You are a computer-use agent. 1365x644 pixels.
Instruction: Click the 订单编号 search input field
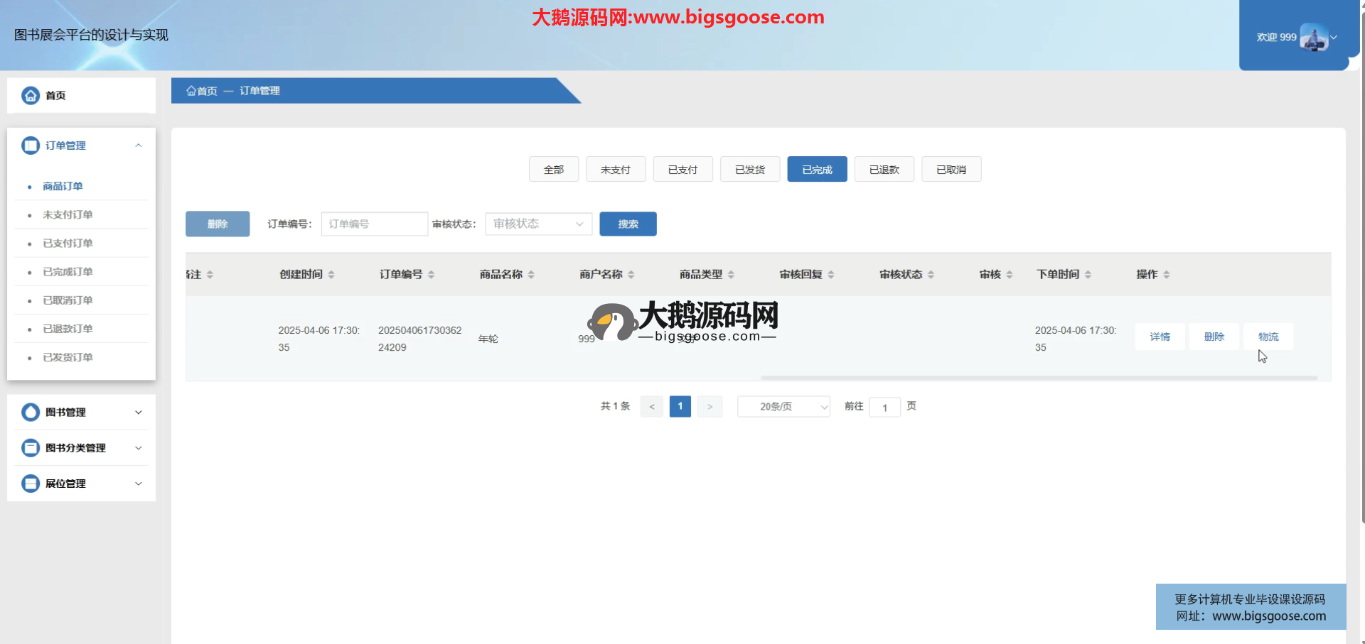pos(374,224)
